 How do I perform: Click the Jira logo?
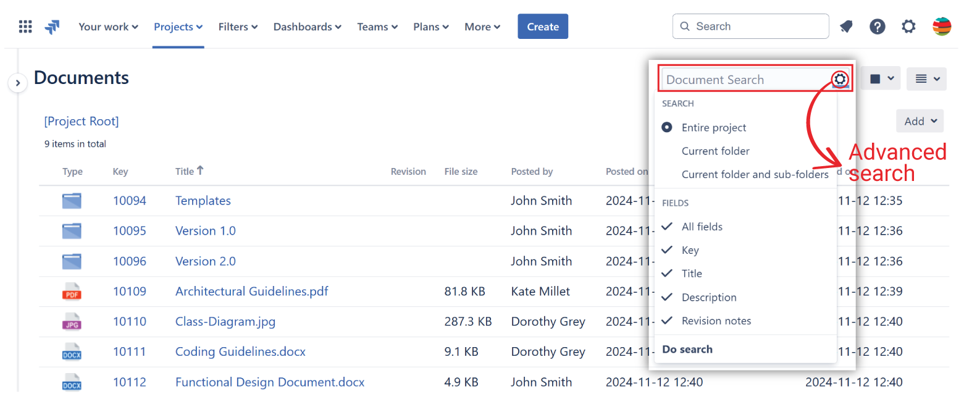click(52, 26)
